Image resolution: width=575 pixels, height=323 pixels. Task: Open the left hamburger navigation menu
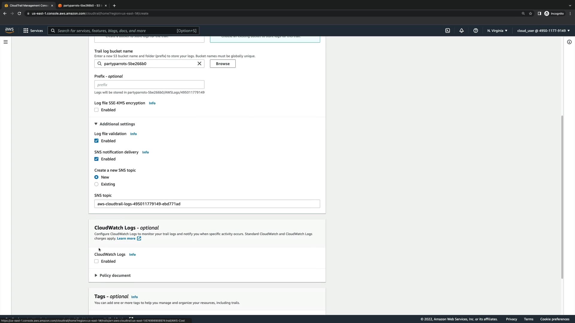point(5,42)
